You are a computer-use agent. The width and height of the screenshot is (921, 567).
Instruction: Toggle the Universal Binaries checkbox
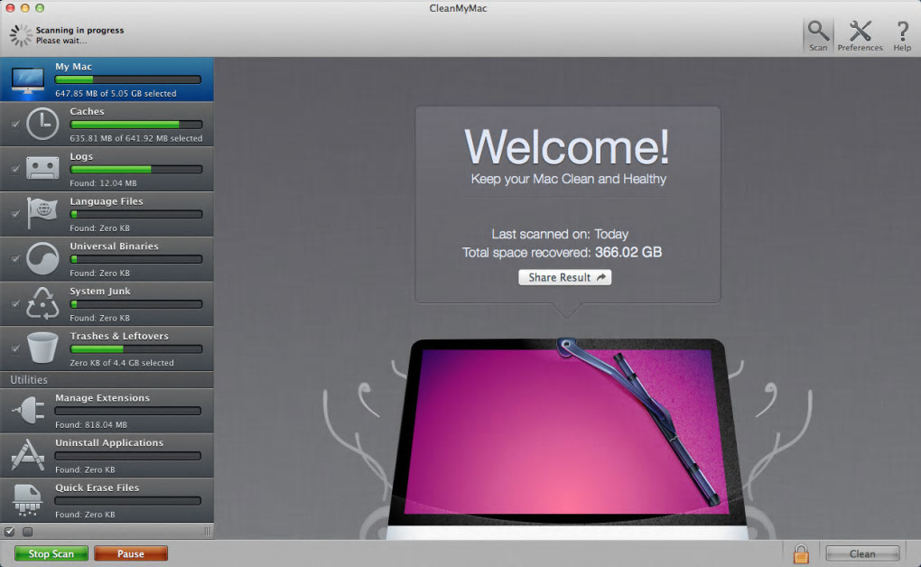coord(15,259)
